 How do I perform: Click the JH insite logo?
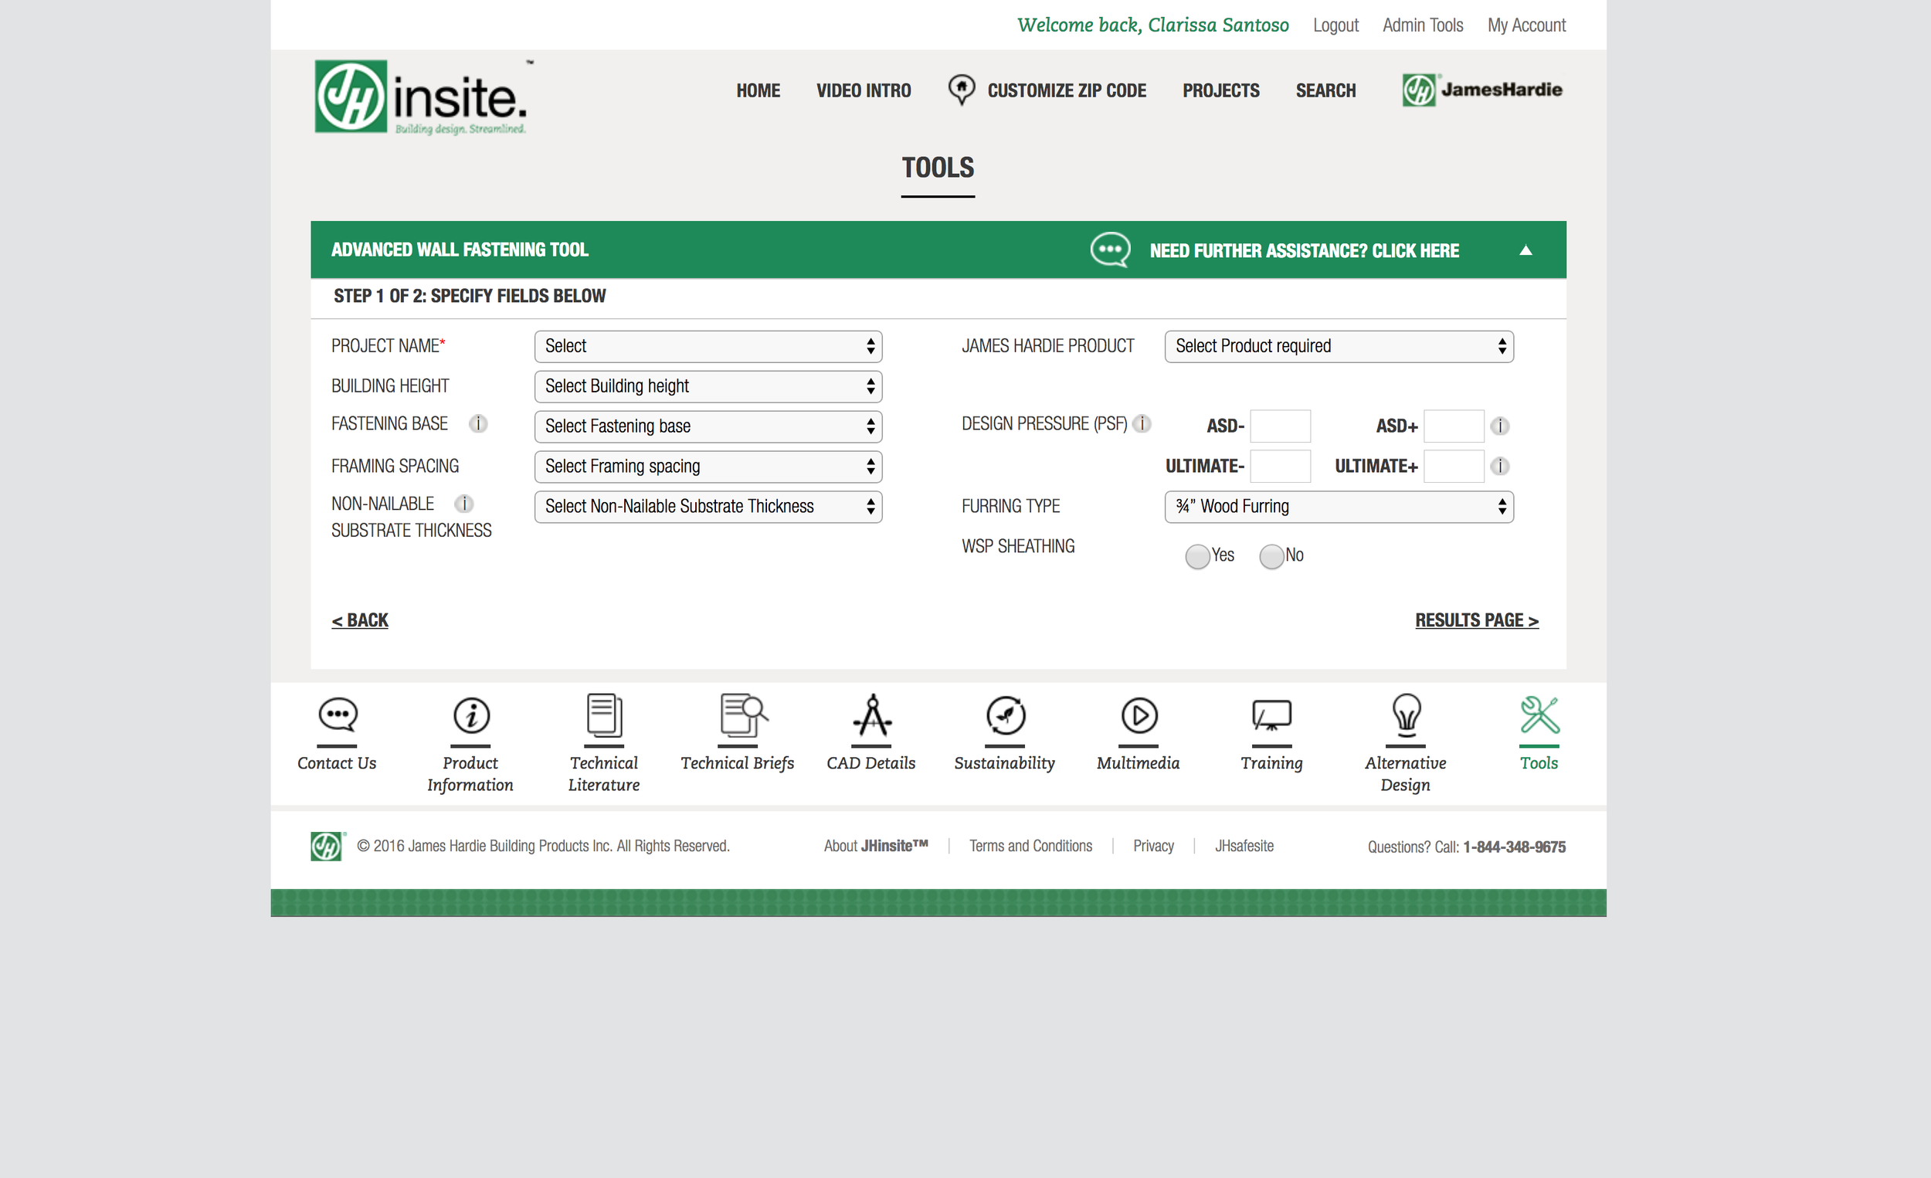(x=422, y=97)
